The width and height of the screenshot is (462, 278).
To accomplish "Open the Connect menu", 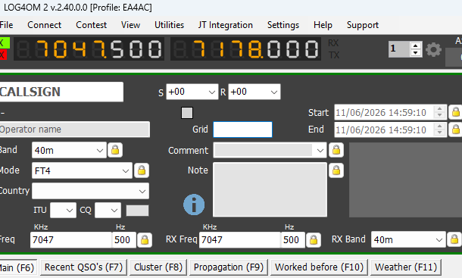I will 44,25.
